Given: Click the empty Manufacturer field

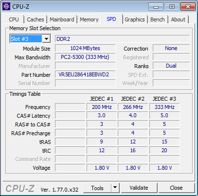Looking at the screenshot, I should pyautogui.click(x=85, y=66).
